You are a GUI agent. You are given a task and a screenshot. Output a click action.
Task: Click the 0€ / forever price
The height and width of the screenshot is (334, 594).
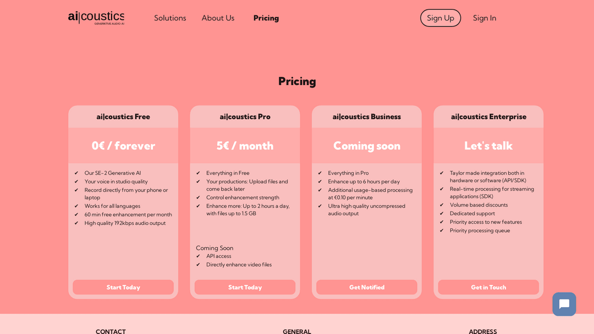[123, 146]
